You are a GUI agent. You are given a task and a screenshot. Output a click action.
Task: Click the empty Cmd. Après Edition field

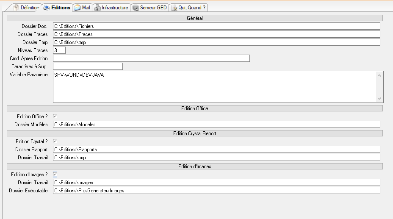click(151, 58)
